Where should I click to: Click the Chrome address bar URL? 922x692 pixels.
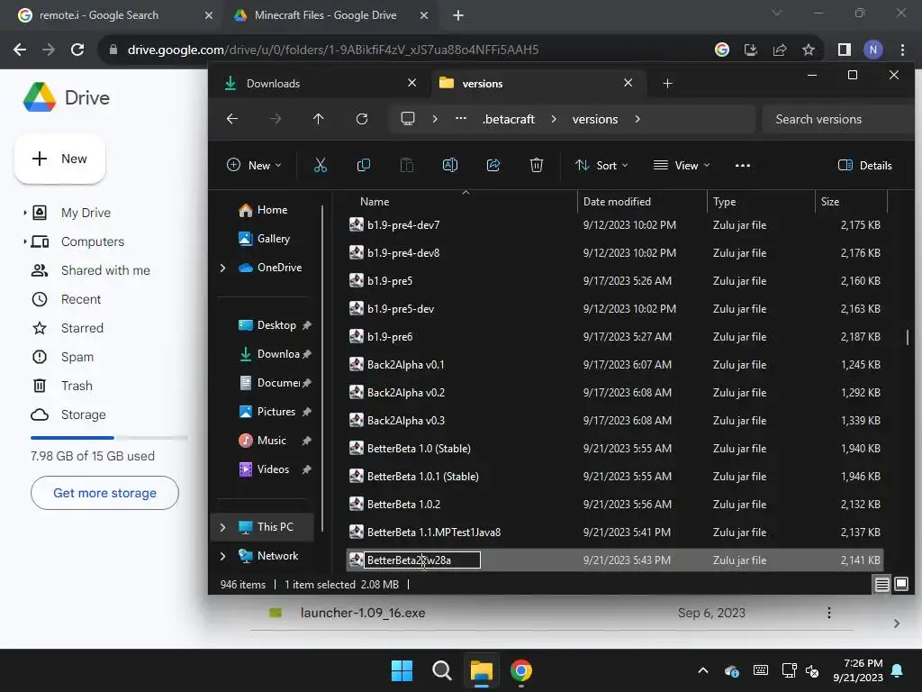(x=333, y=50)
